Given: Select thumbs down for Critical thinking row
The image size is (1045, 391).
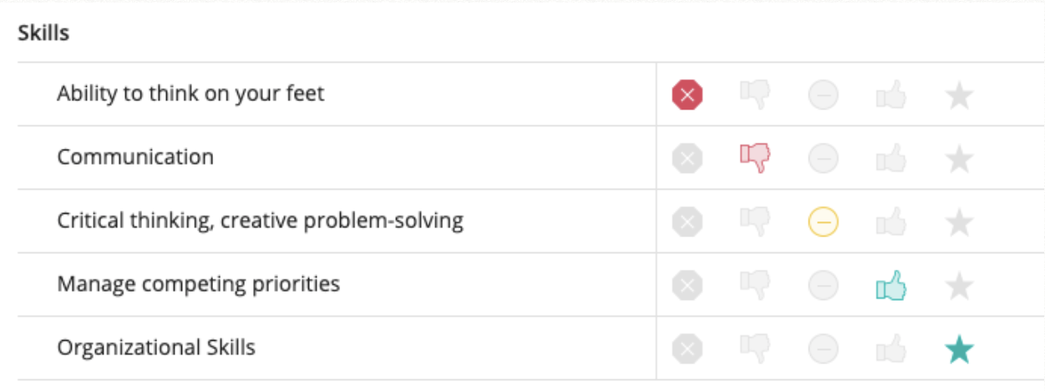Looking at the screenshot, I should tap(755, 221).
